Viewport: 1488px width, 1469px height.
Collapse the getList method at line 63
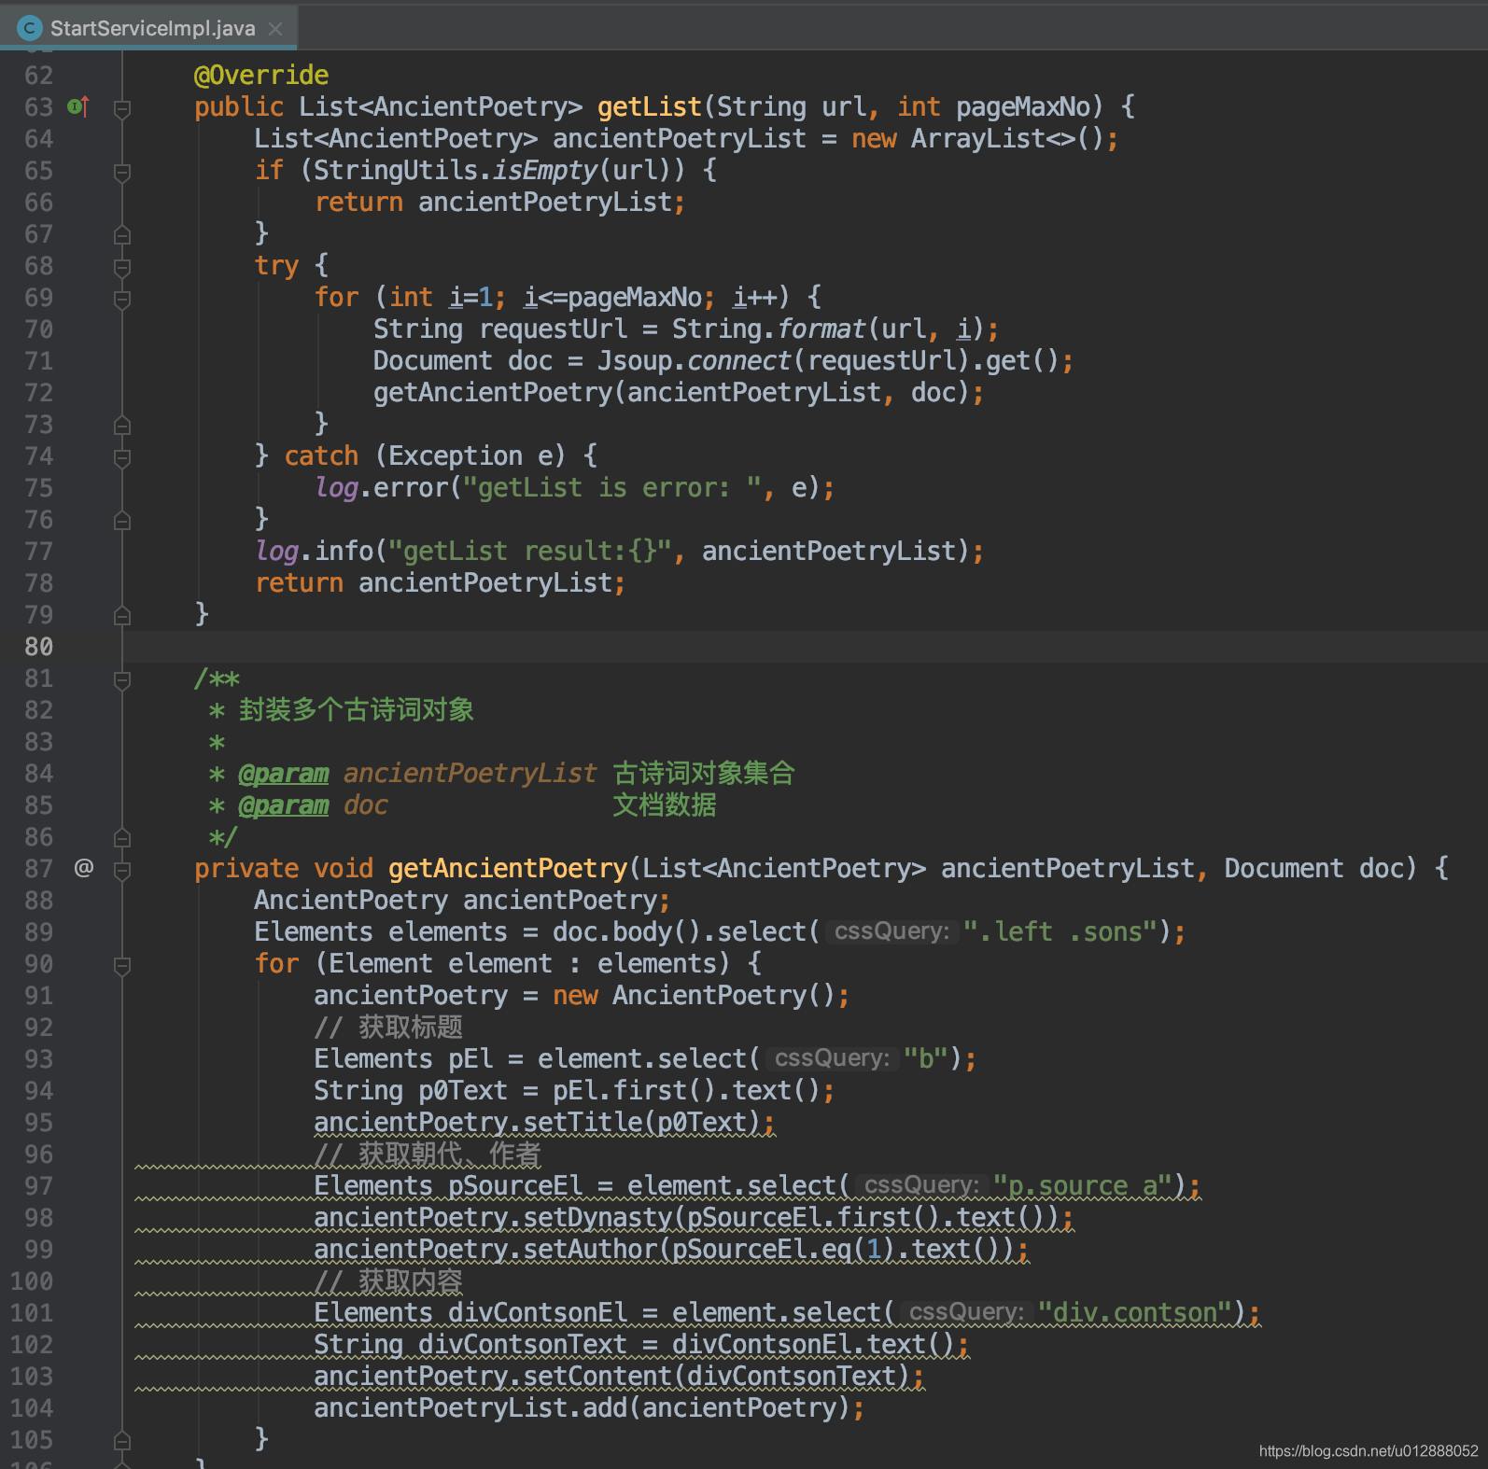click(x=122, y=108)
